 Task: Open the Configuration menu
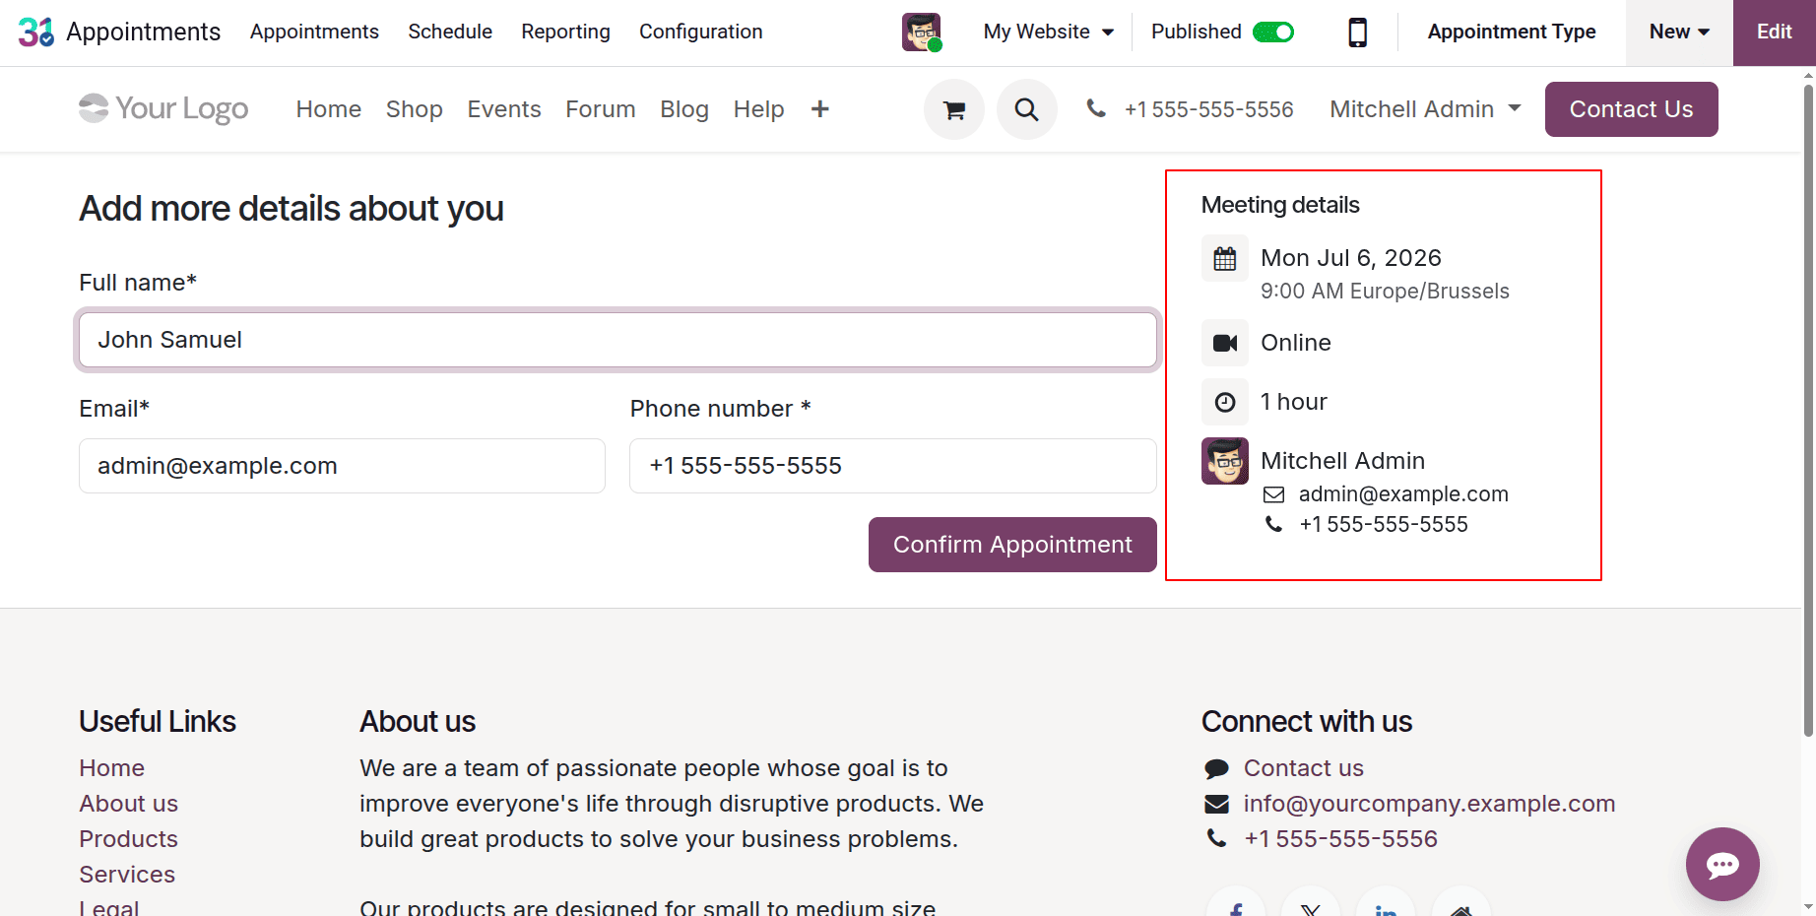pos(700,32)
